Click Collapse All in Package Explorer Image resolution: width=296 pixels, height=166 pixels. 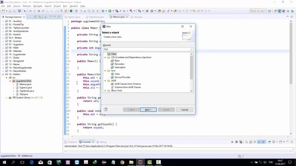pyautogui.click(x=36, y=17)
